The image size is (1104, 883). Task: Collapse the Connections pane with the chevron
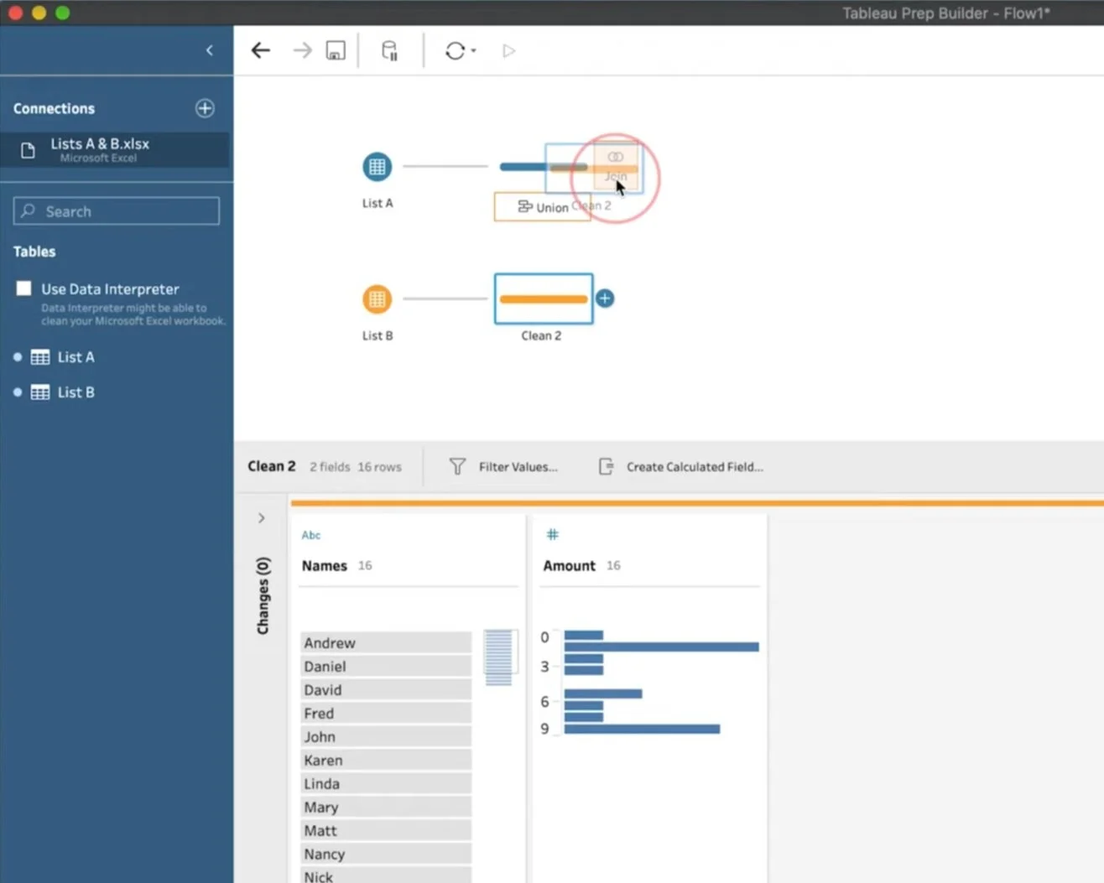[210, 50]
